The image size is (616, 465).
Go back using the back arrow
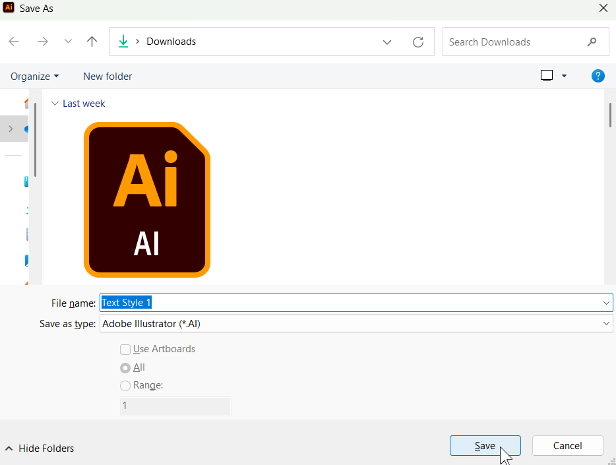(14, 42)
